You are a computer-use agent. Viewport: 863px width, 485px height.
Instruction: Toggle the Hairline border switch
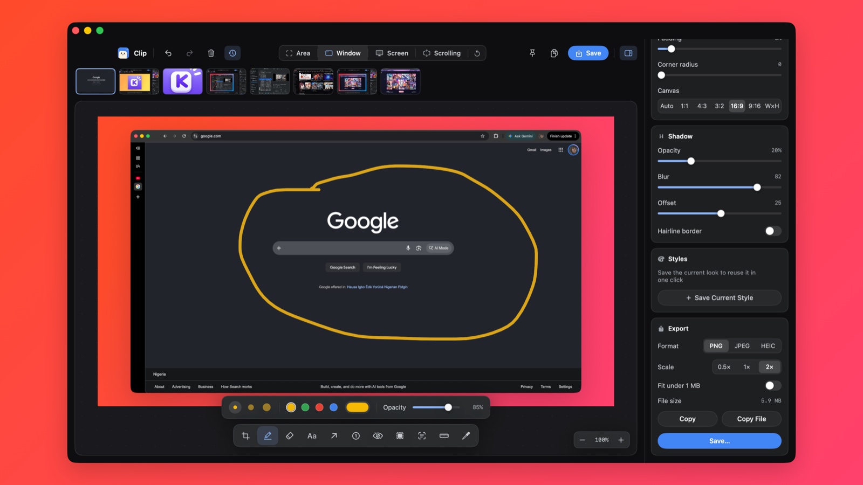[x=773, y=231]
